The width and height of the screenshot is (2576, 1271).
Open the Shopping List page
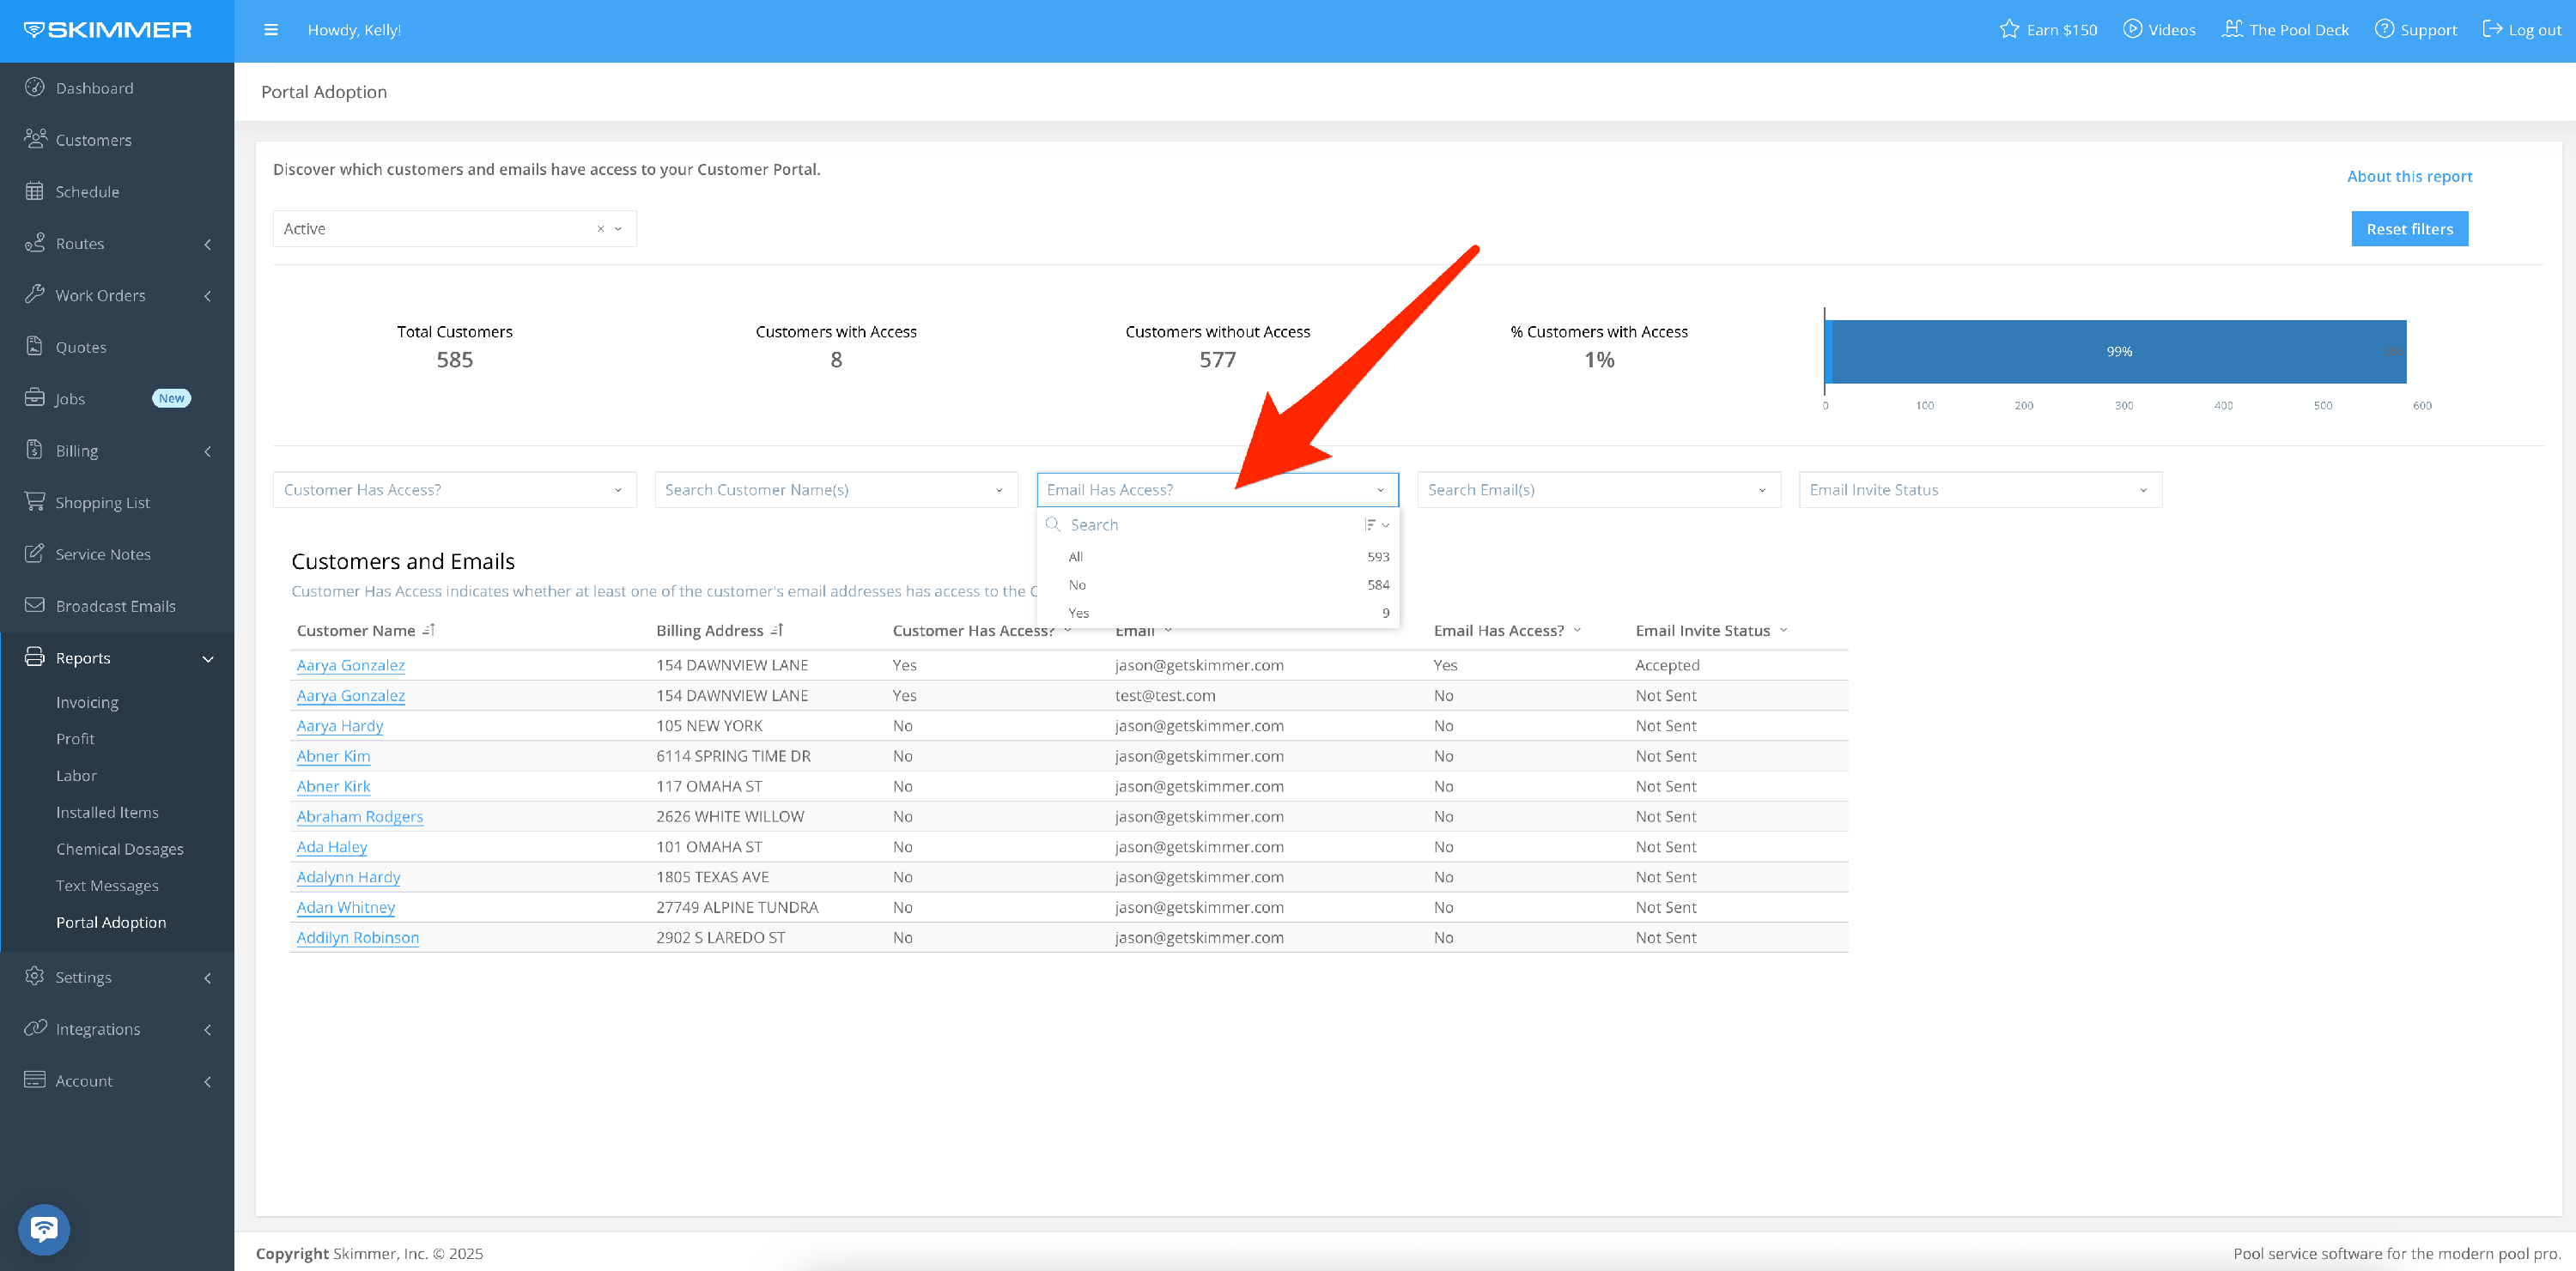102,501
